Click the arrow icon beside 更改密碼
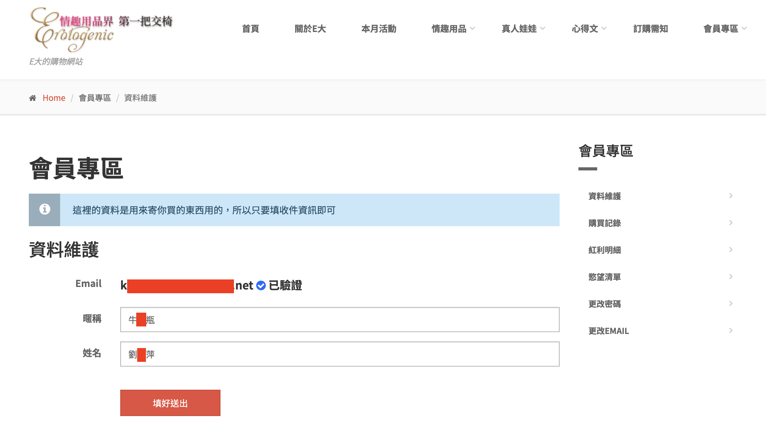 click(731, 304)
